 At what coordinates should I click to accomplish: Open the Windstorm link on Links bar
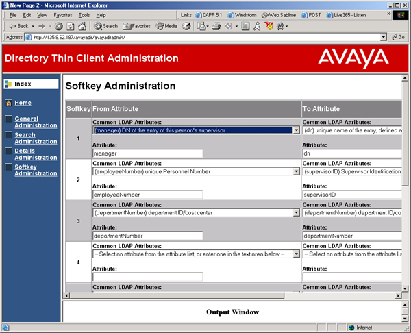tap(242, 15)
